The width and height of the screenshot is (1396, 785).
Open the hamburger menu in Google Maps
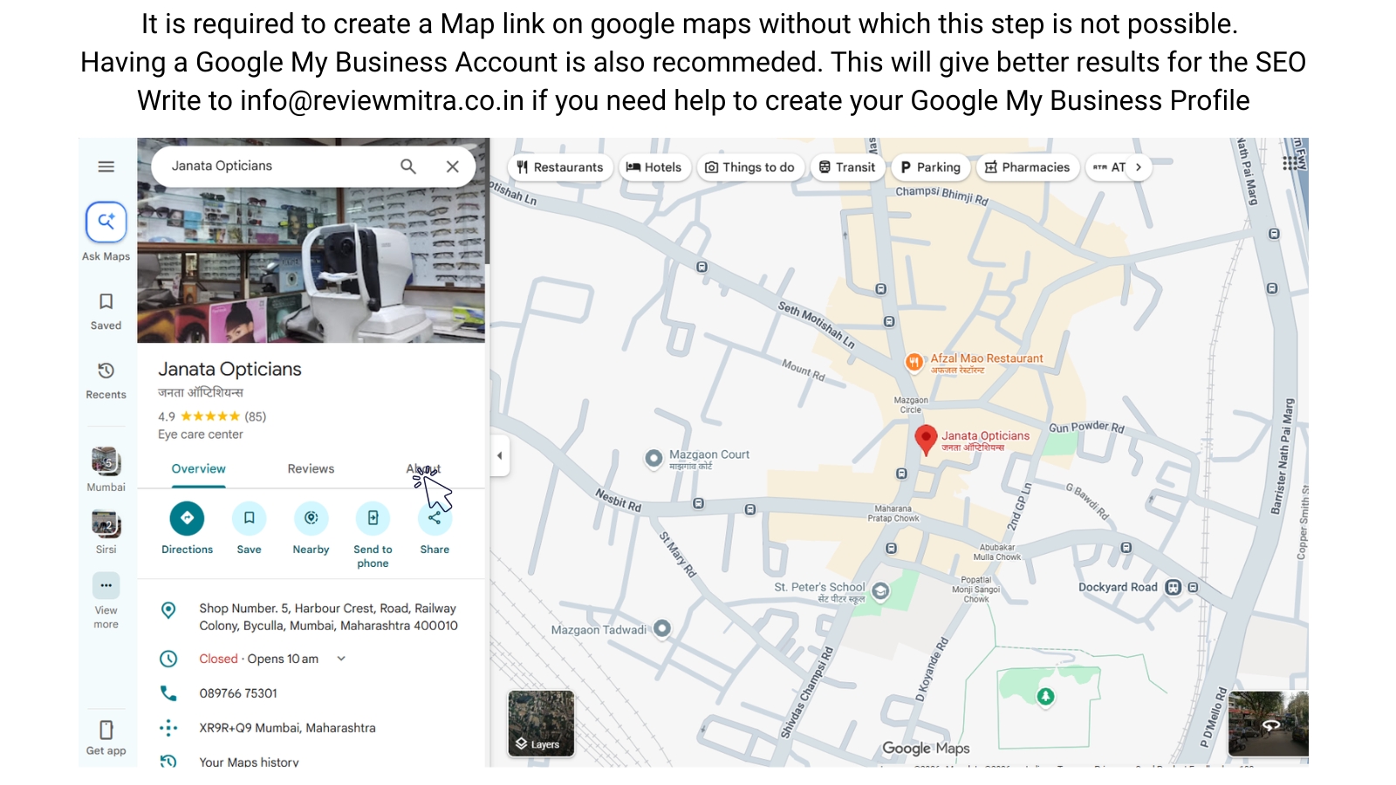(106, 167)
